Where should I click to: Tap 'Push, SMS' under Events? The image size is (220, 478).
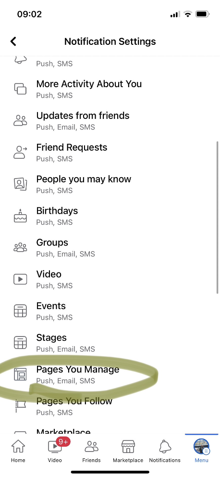[x=54, y=317]
